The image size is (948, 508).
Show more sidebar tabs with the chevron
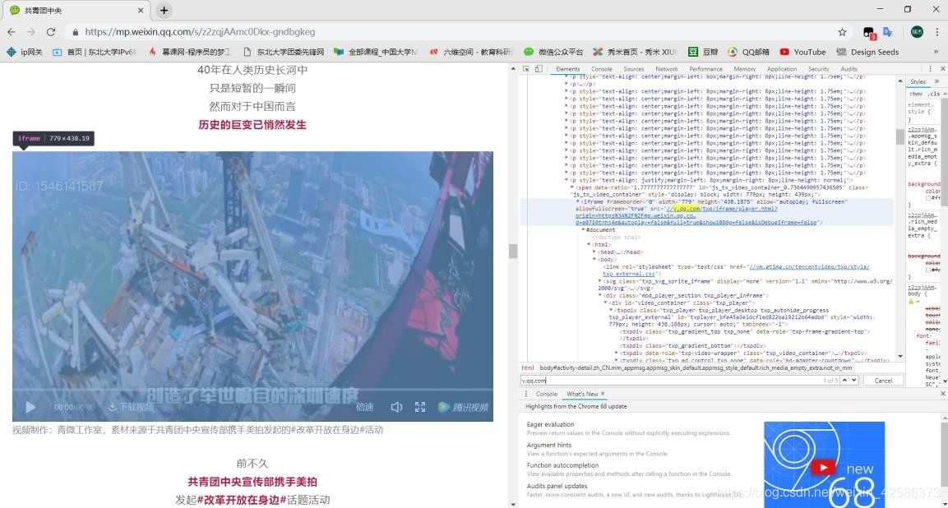click(x=937, y=81)
